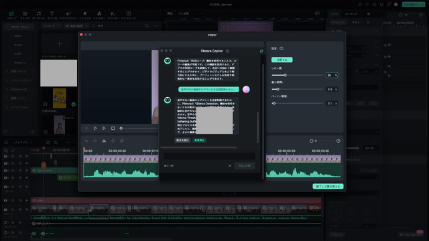This screenshot has height=241, width=429.
Task: Click the media search field
Action: click(118, 25)
